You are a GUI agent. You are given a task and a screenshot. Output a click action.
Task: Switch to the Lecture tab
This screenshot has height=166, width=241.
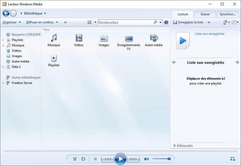[183, 14]
